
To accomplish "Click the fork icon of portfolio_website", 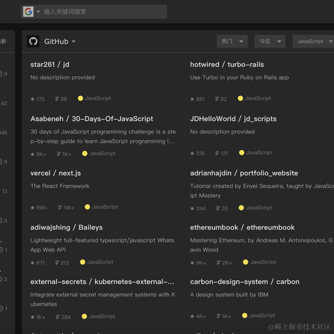I will click(x=218, y=209).
